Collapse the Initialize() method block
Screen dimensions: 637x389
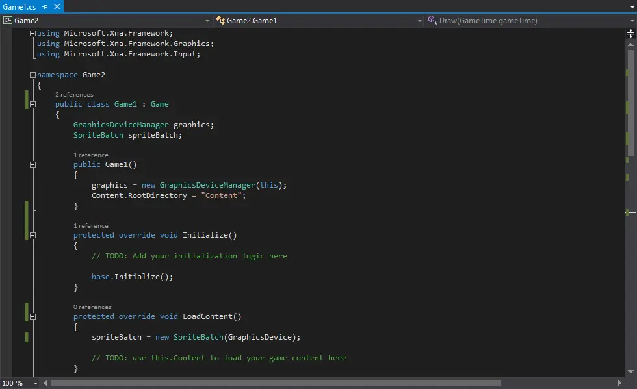point(32,235)
